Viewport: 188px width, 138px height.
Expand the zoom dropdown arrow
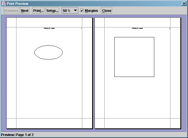coord(75,11)
